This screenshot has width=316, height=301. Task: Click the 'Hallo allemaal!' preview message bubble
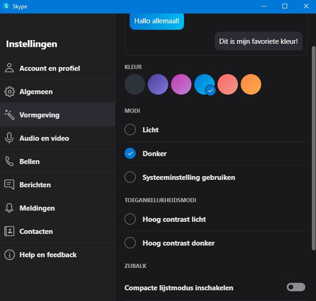coord(157,21)
